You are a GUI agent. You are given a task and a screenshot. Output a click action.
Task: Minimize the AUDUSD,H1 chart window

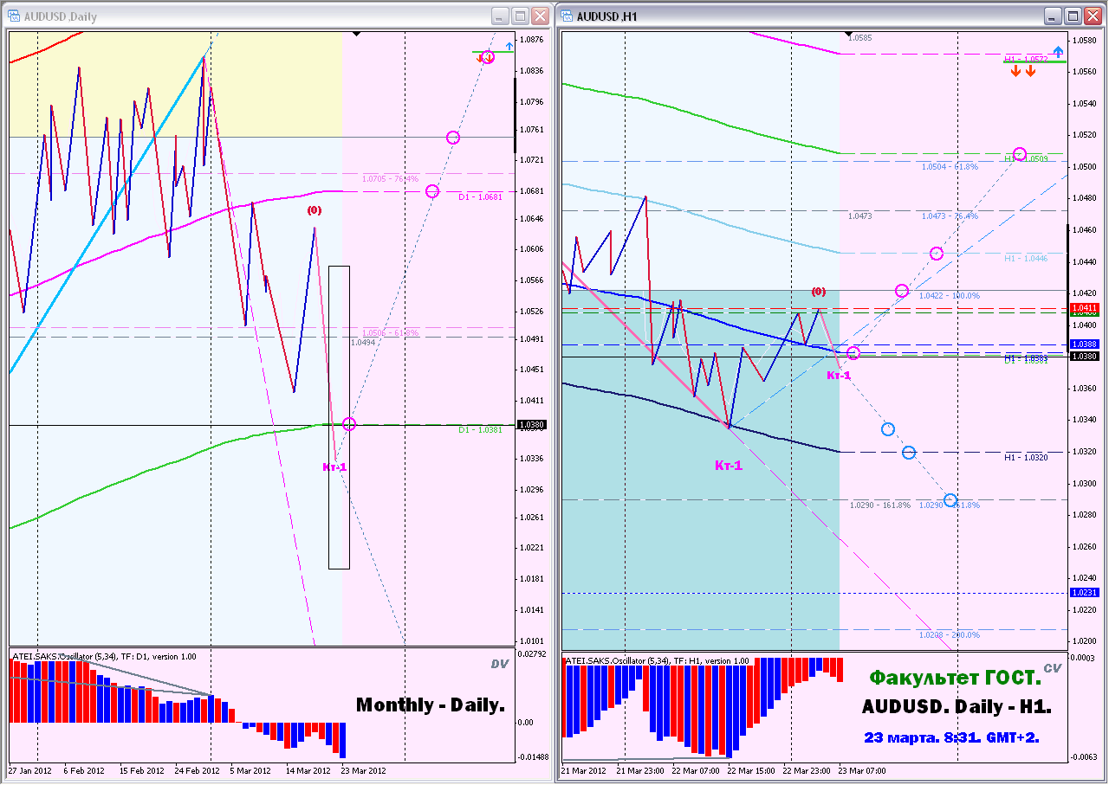coord(1053,16)
